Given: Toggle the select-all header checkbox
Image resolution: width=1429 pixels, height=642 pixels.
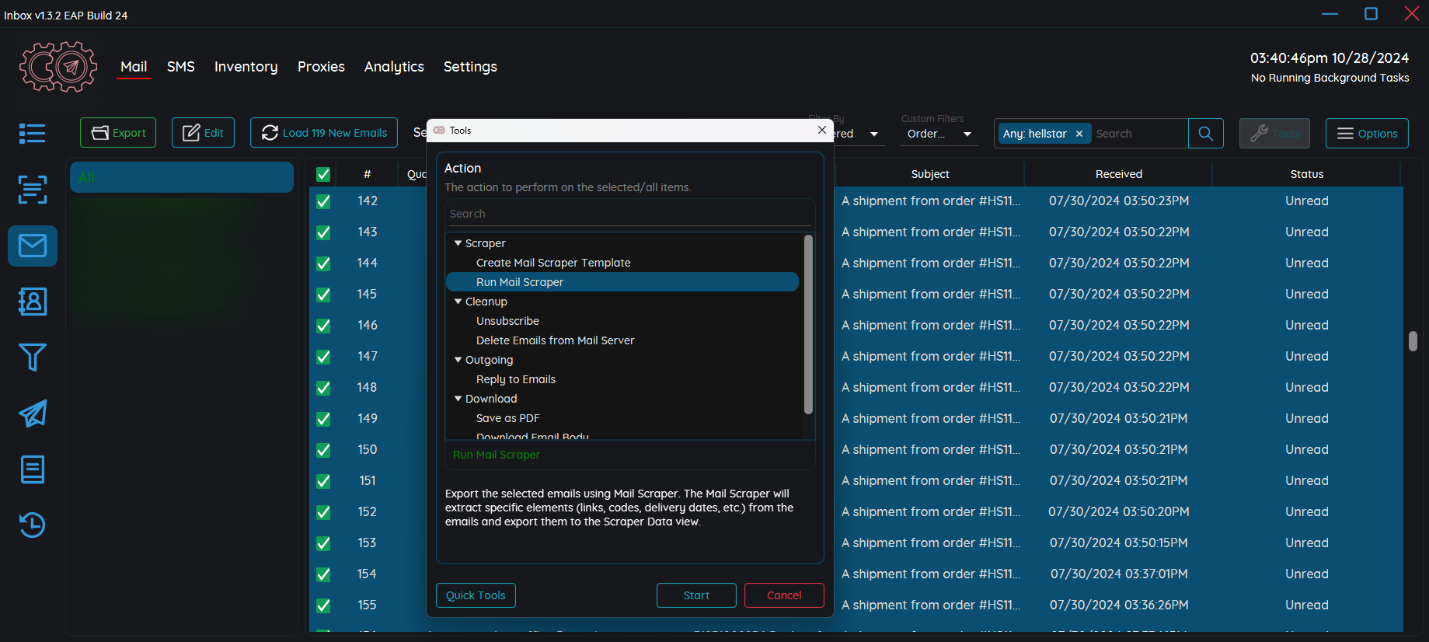Looking at the screenshot, I should click(x=323, y=174).
